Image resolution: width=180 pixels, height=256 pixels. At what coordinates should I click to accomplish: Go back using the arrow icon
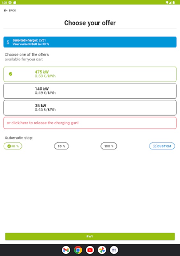tap(5, 11)
